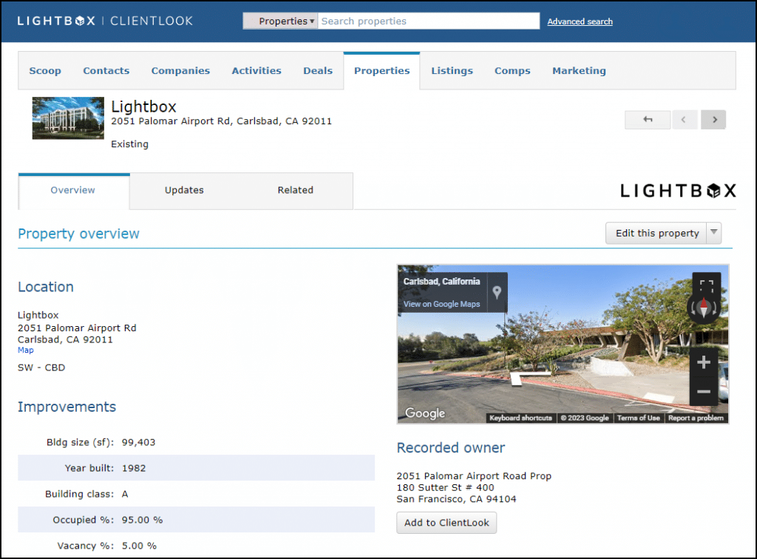Go to the Activities tab
This screenshot has height=559, width=757.
(x=257, y=70)
